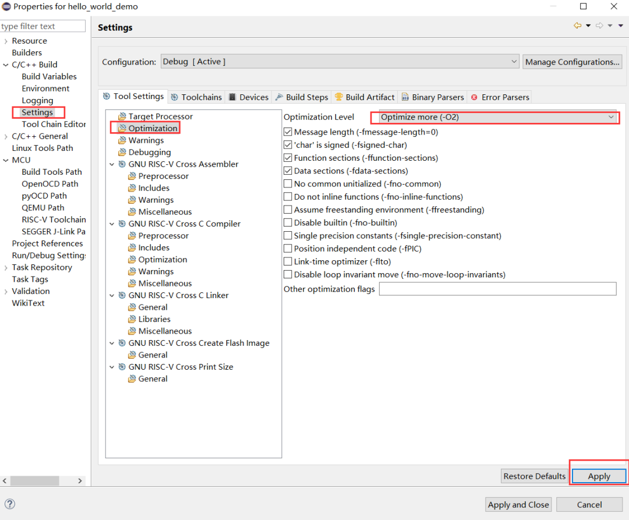629x520 pixels.
Task: Switch to the Binary Parsers tab
Action: [x=433, y=97]
